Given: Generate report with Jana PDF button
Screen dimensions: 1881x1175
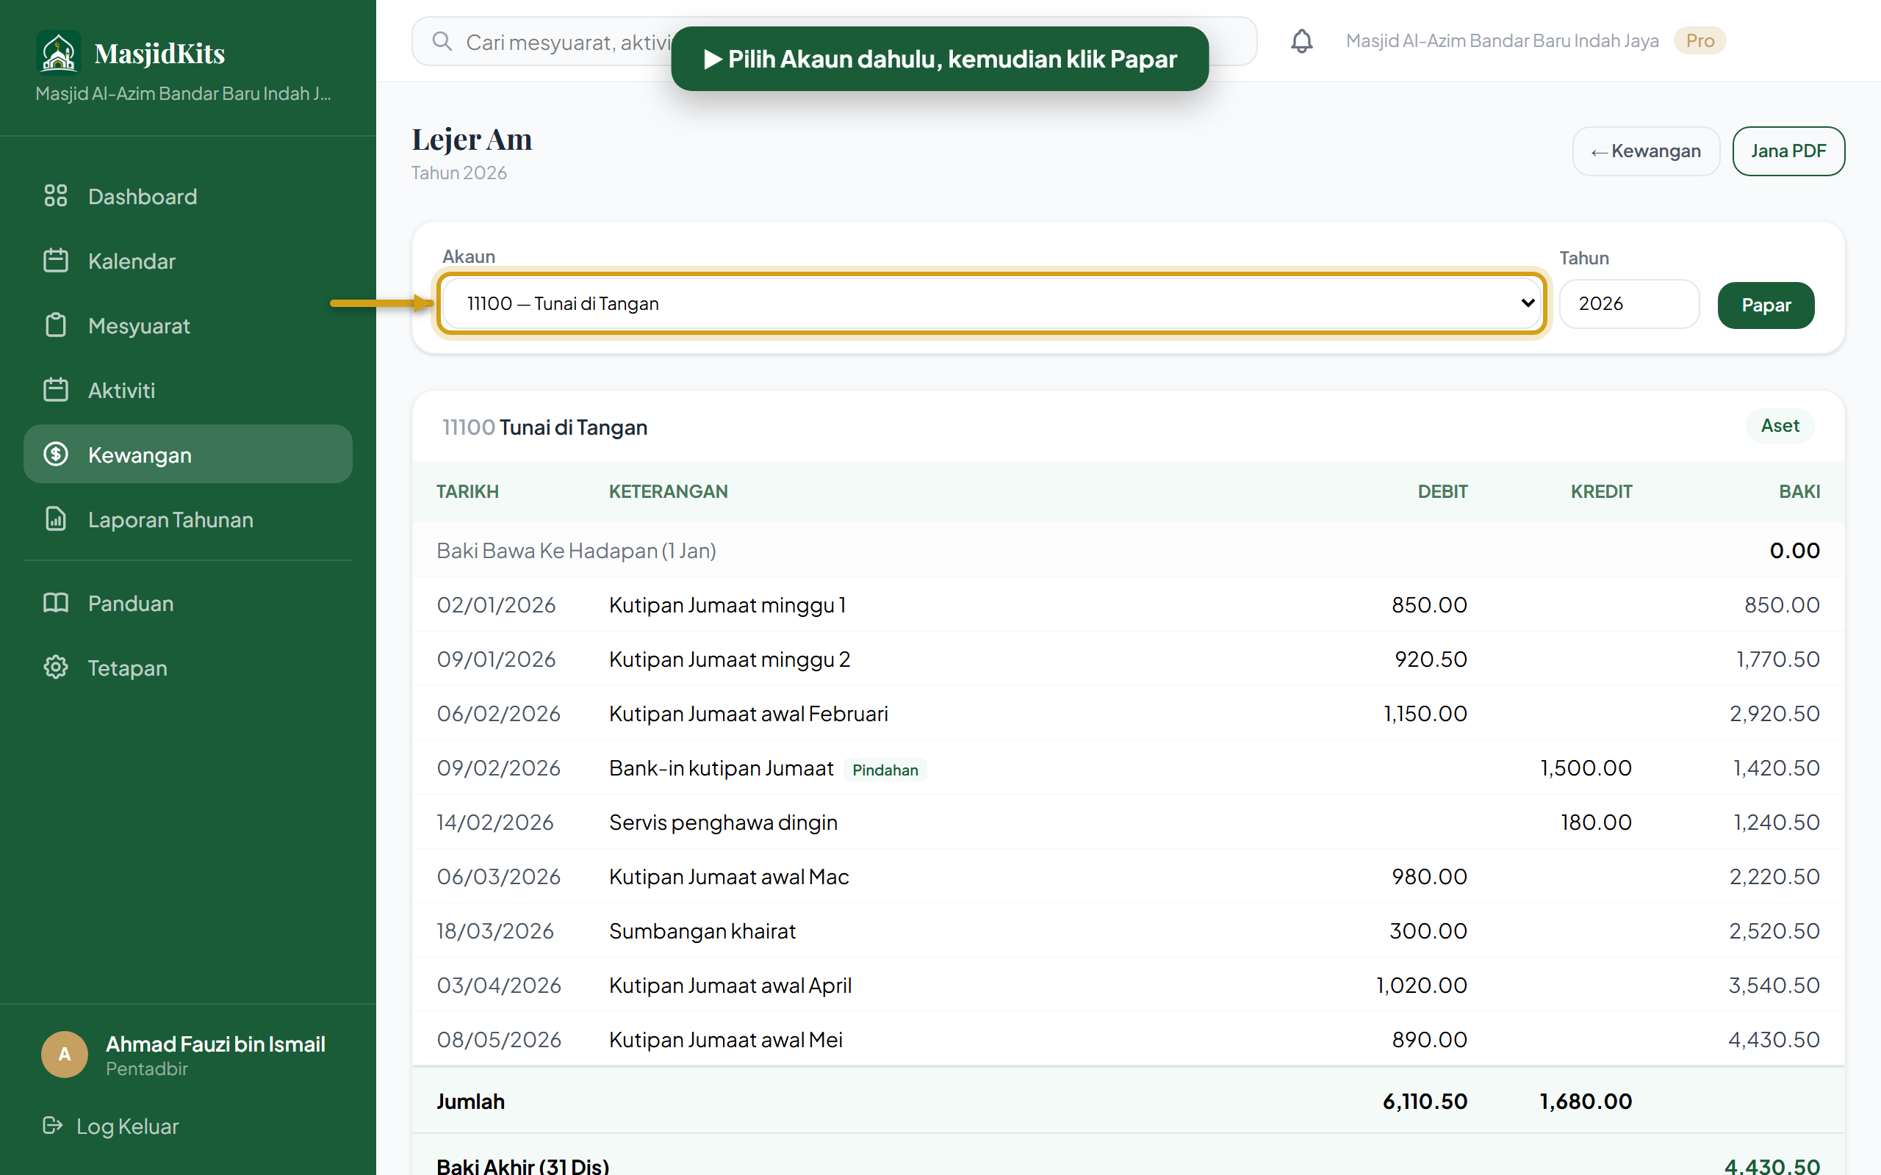Looking at the screenshot, I should coord(1788,151).
